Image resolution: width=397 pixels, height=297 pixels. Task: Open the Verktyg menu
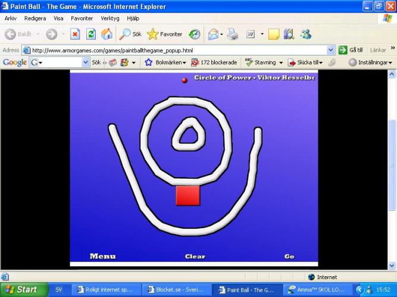tap(110, 18)
